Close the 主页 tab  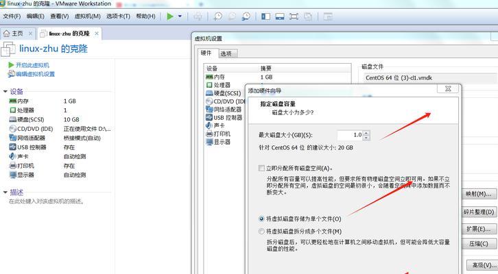[30, 34]
